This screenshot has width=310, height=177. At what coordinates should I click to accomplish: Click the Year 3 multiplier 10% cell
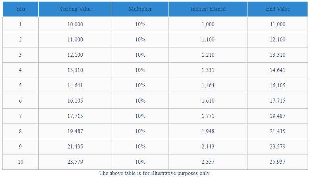pos(140,55)
